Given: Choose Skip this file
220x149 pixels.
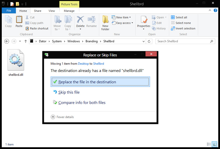Looking at the screenshot, I should pos(66,92).
